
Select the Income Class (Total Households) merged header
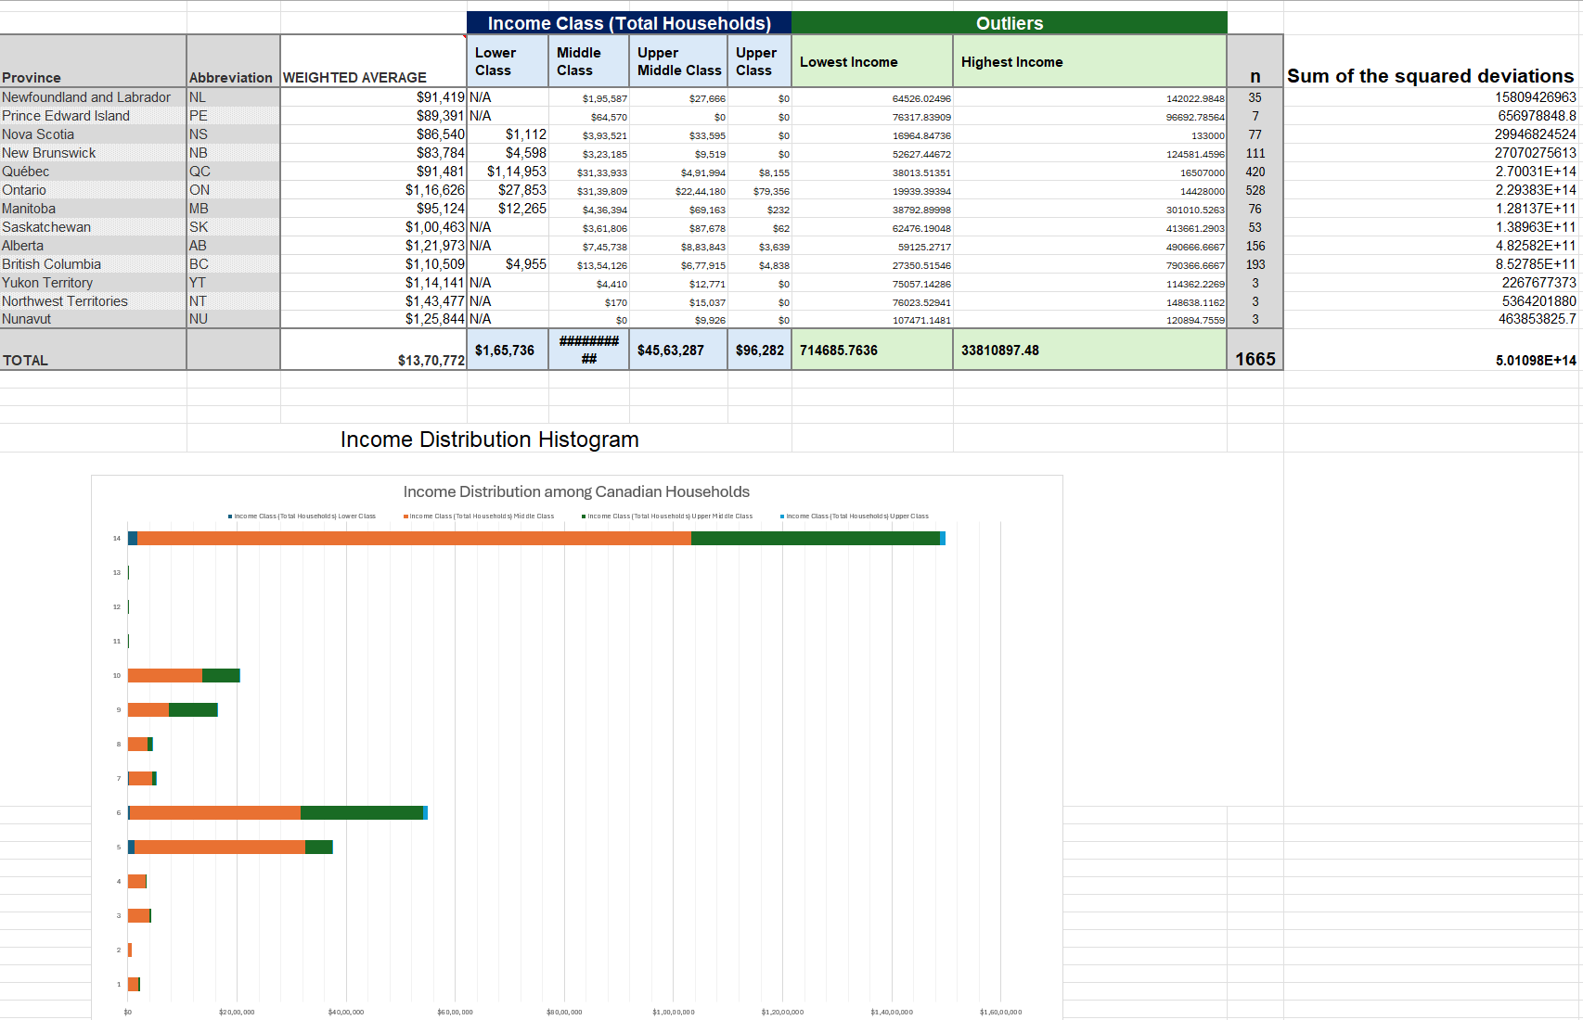point(627,22)
